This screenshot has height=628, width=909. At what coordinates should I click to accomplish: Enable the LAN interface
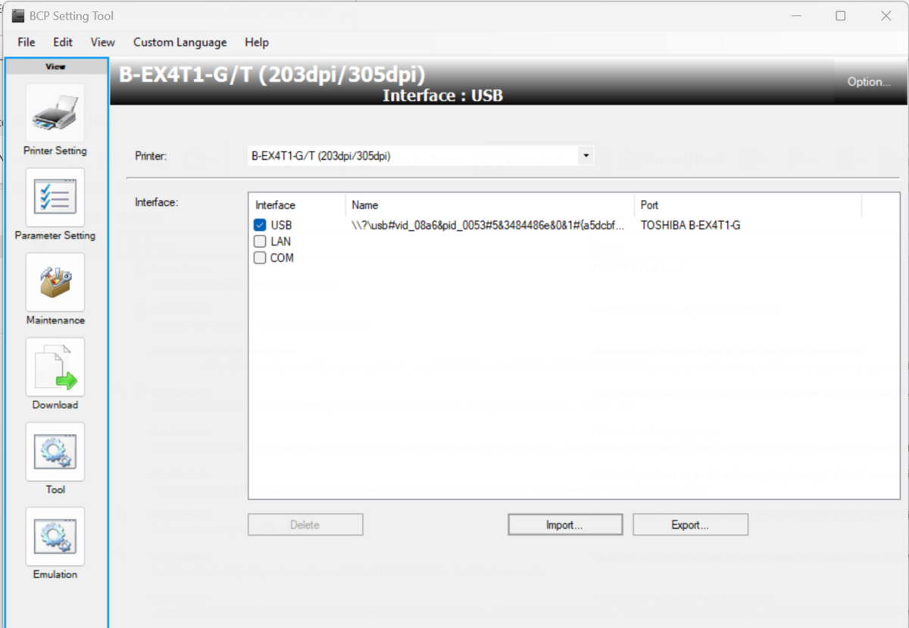(x=261, y=241)
